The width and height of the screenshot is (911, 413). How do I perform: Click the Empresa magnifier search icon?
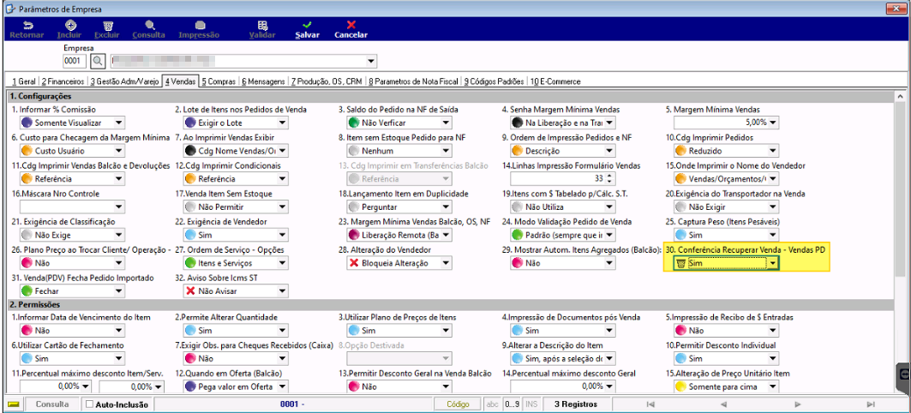coord(98,61)
